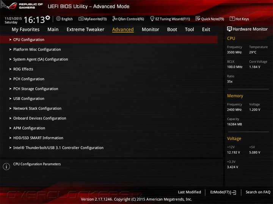
Task: Click memory frequency value 2400 MHz
Action: pos(234,110)
